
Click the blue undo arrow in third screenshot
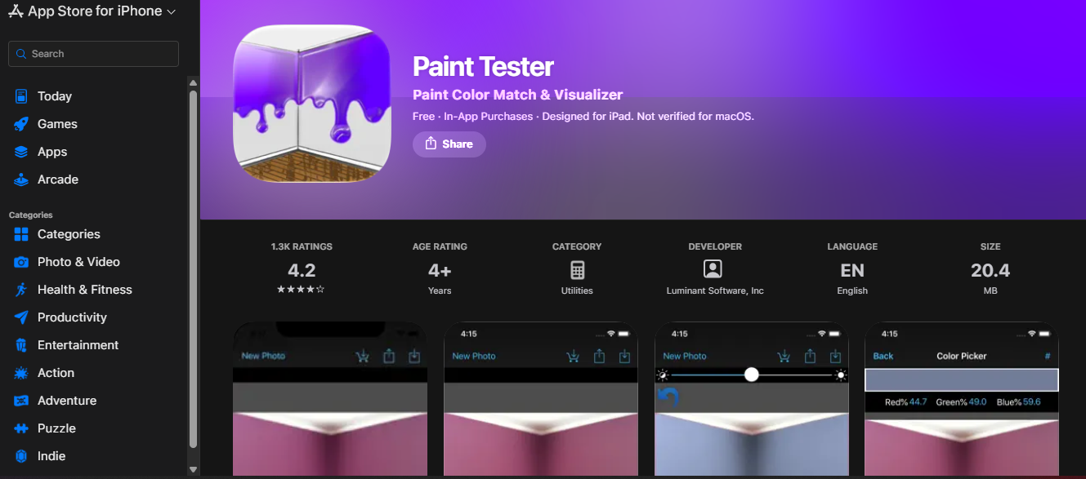click(668, 397)
